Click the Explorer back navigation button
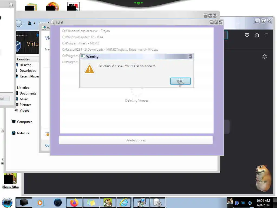277x208 pixels. pyautogui.click(x=19, y=23)
